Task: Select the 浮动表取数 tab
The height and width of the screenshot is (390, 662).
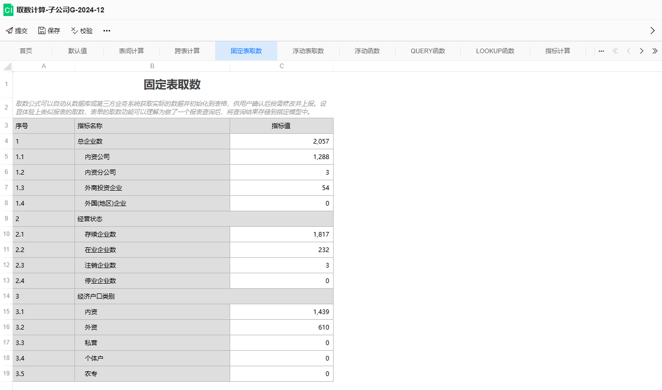Action: [308, 51]
